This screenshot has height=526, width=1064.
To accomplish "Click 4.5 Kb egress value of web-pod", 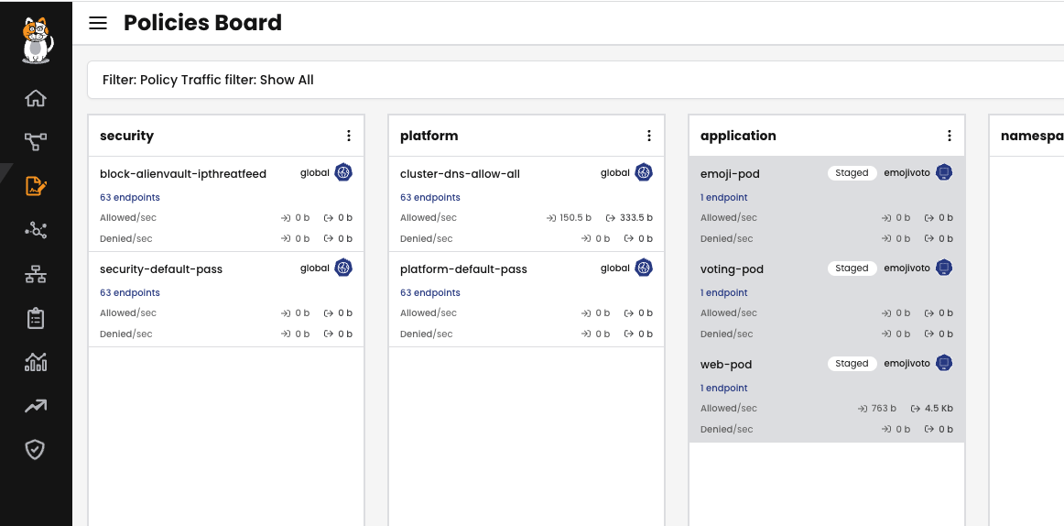I will tap(939, 409).
